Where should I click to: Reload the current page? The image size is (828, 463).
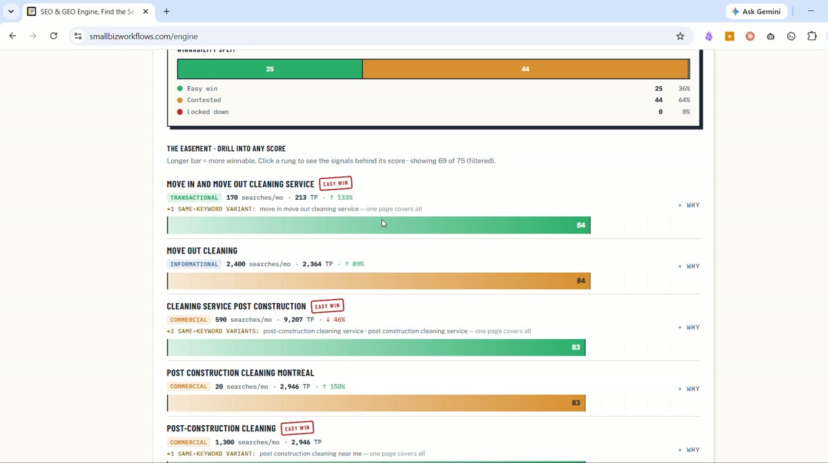point(54,36)
